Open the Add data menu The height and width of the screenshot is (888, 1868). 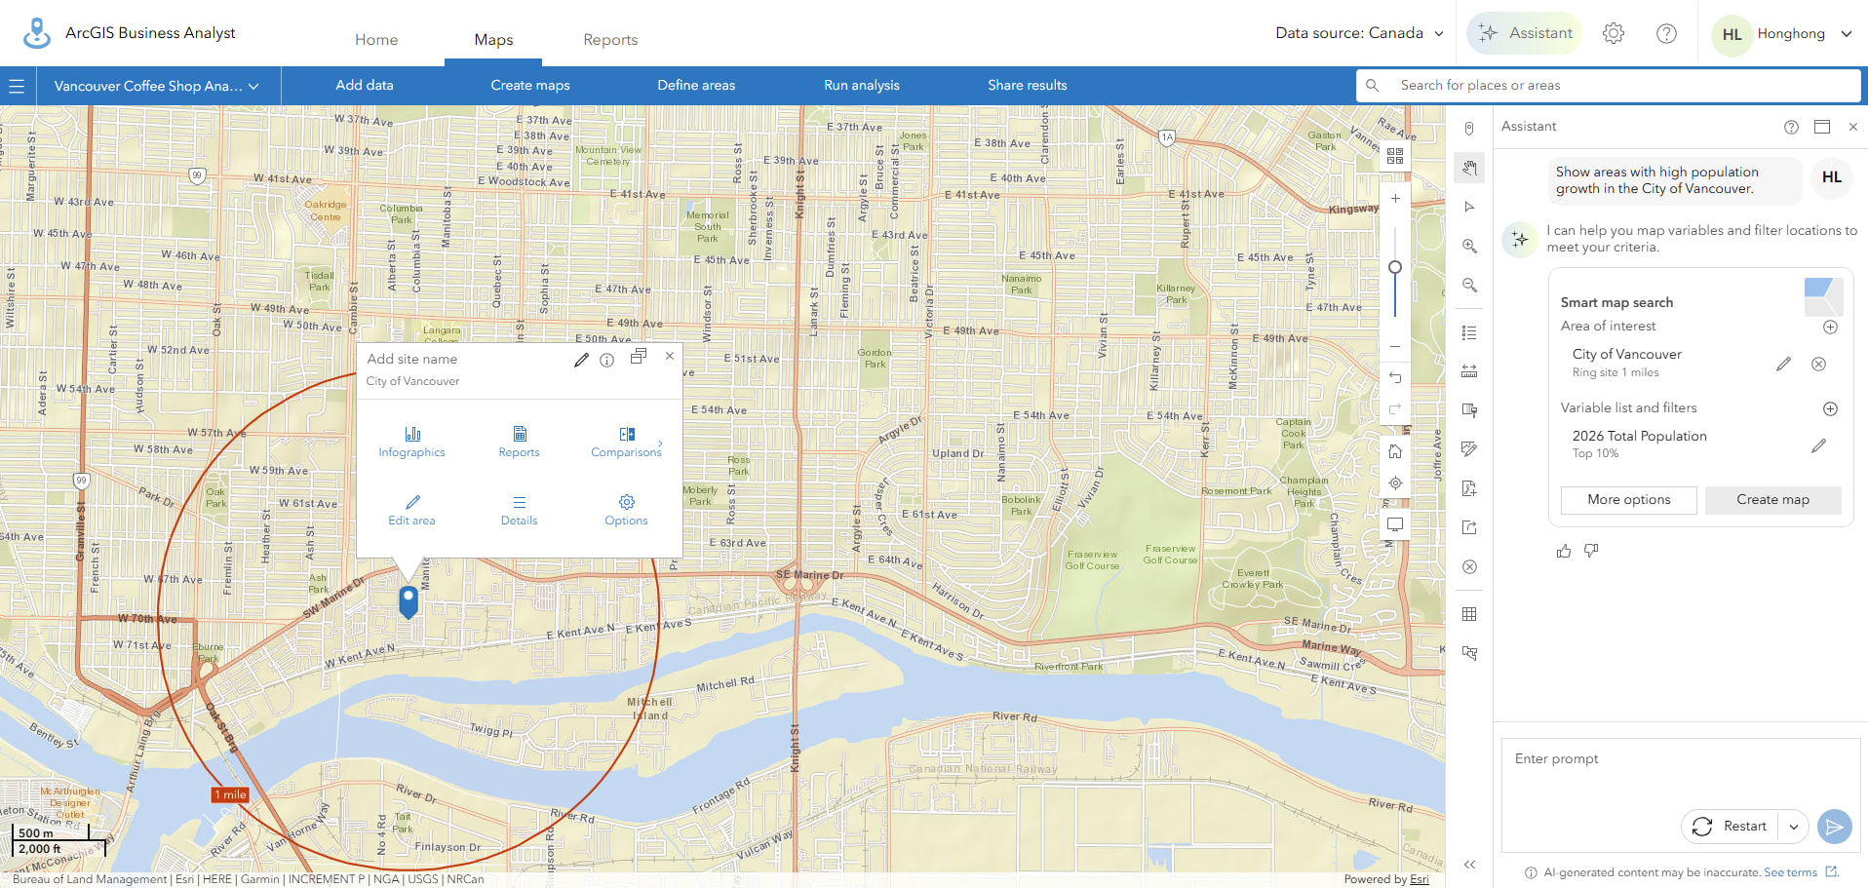click(x=365, y=86)
